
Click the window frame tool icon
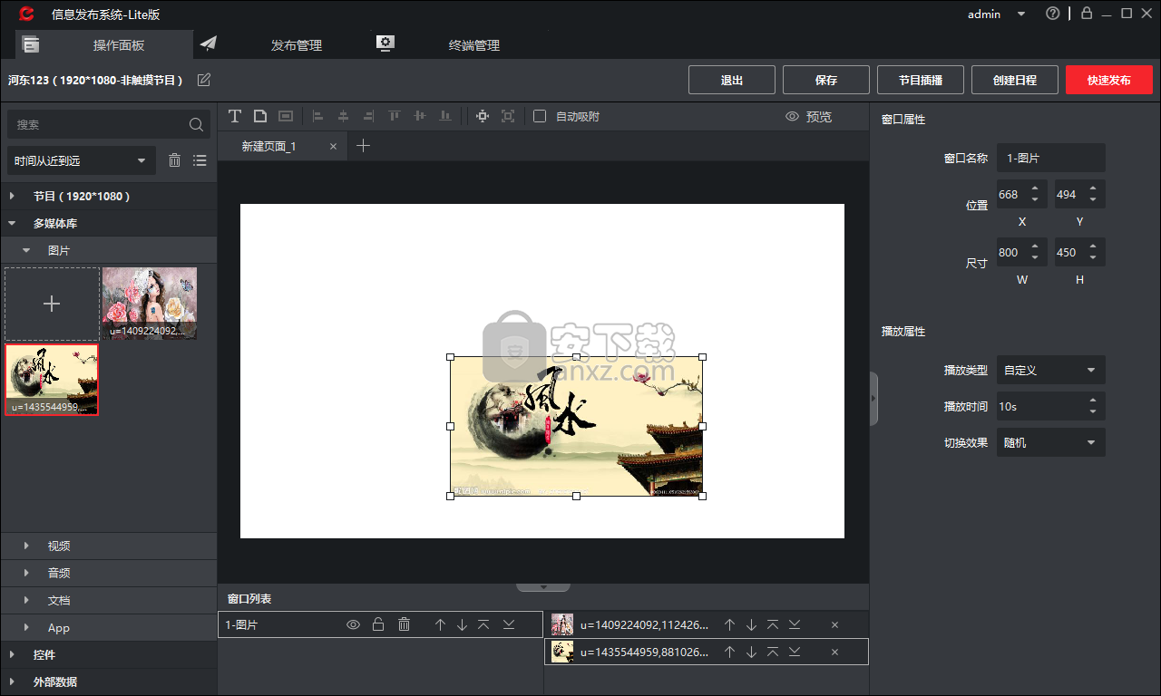(286, 116)
